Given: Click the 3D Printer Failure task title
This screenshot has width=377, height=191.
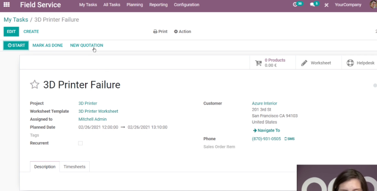Looking at the screenshot, I should click(82, 85).
